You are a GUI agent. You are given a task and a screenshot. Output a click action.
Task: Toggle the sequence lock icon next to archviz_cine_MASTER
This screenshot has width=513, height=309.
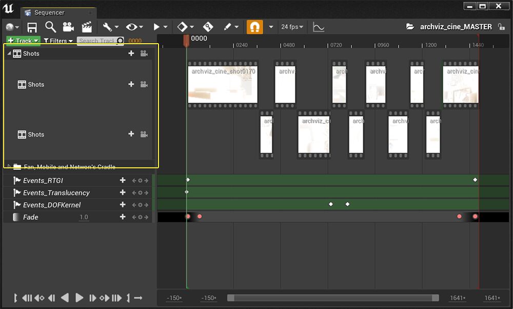[x=501, y=27]
